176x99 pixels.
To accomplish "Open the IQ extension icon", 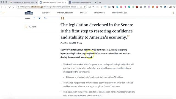I will click(x=105, y=7).
